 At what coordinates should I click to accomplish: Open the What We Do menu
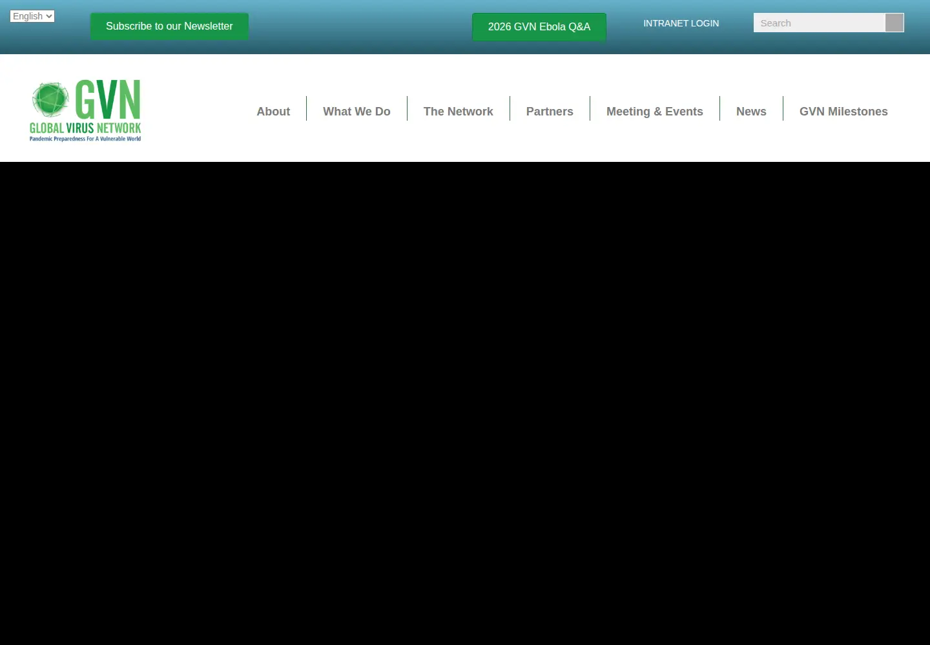click(356, 112)
